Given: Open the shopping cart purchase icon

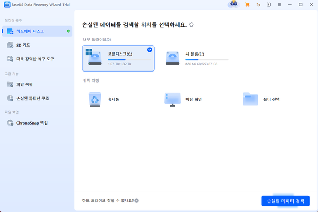Looking at the screenshot, I should point(247,4).
